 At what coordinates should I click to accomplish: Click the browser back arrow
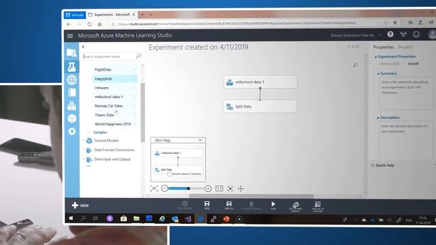[x=69, y=24]
